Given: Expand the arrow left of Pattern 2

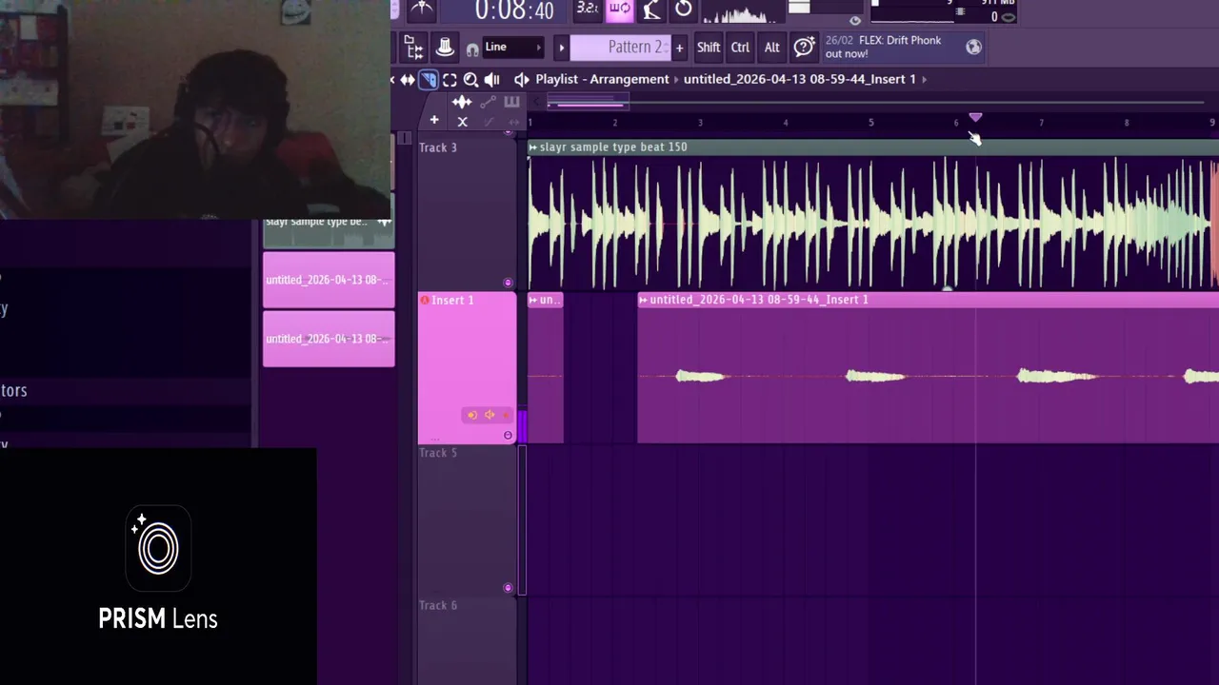Looking at the screenshot, I should (561, 48).
